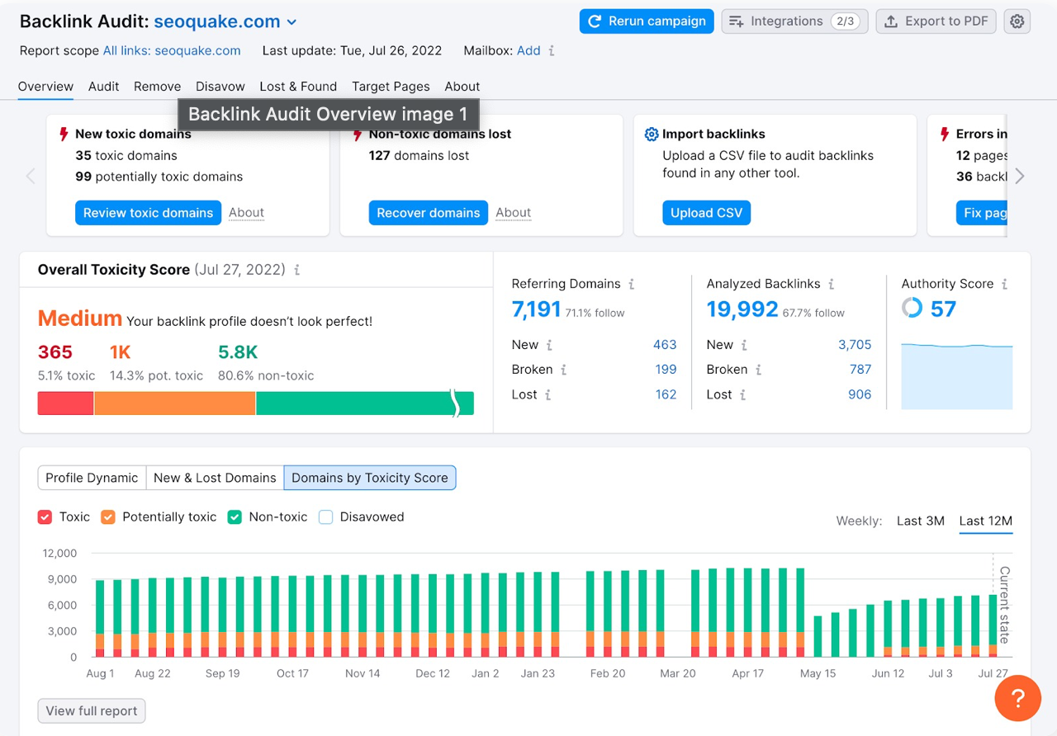
Task: Click info icon beside Analyzed Backlinks Lost
Action: pyautogui.click(x=742, y=394)
